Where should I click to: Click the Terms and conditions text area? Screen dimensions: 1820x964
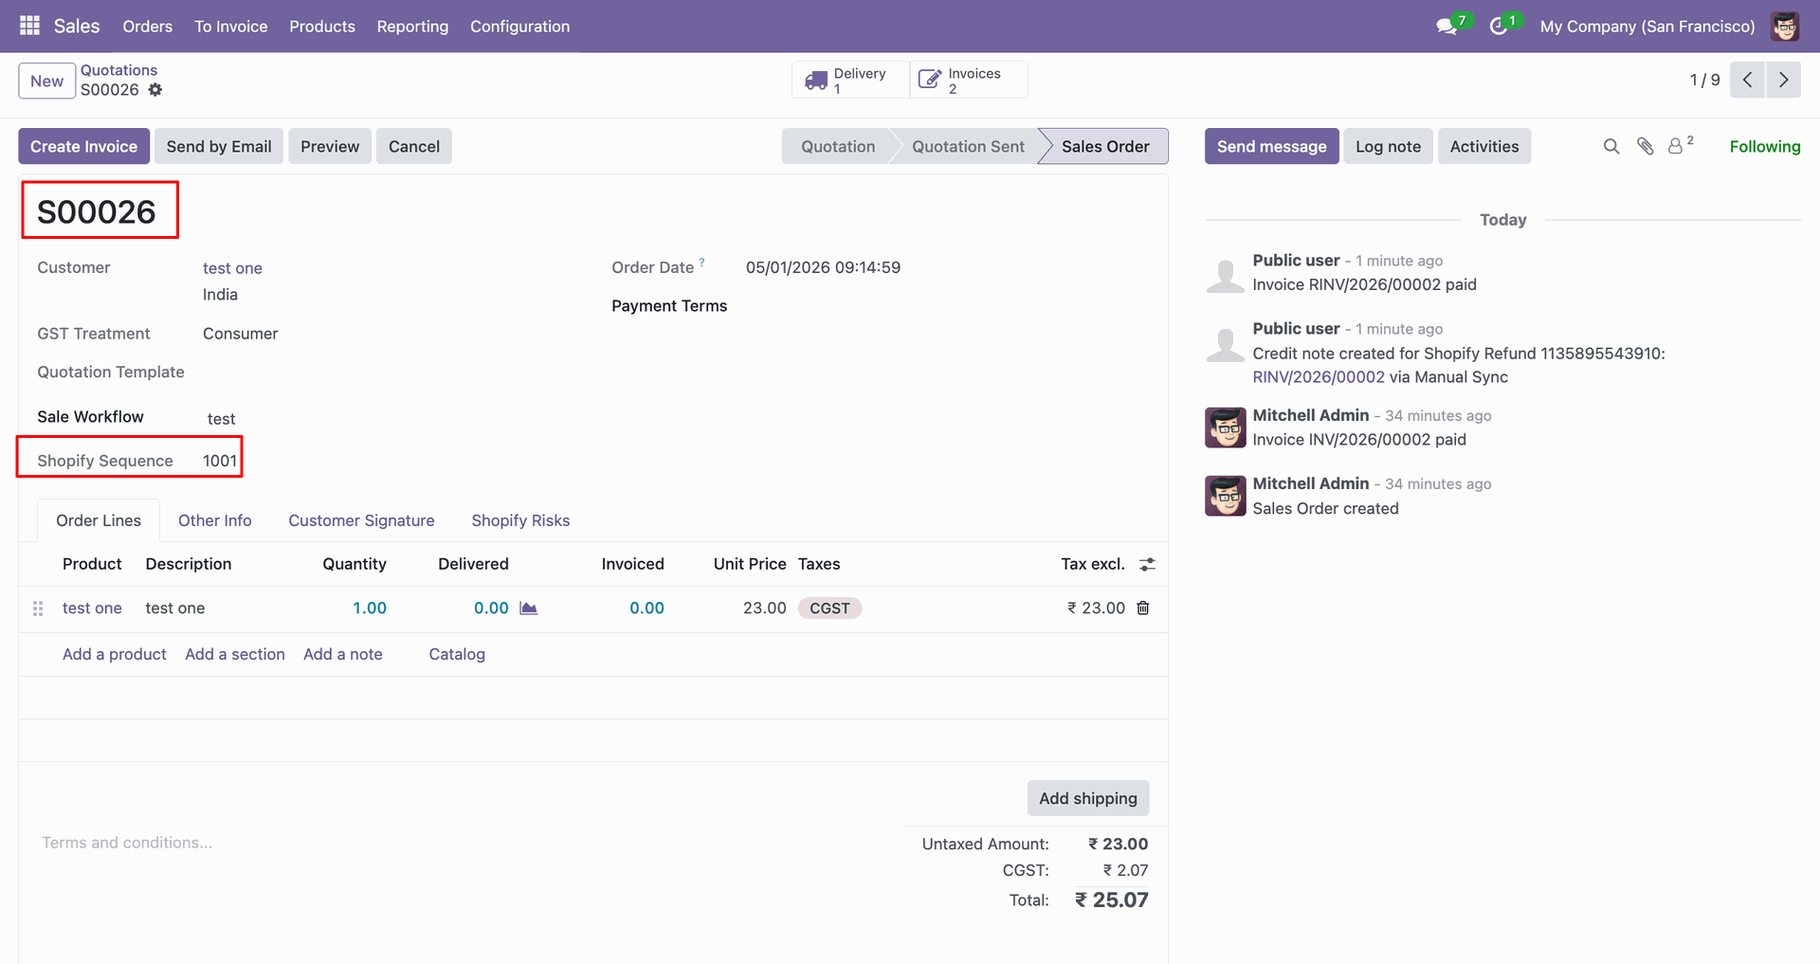[127, 843]
